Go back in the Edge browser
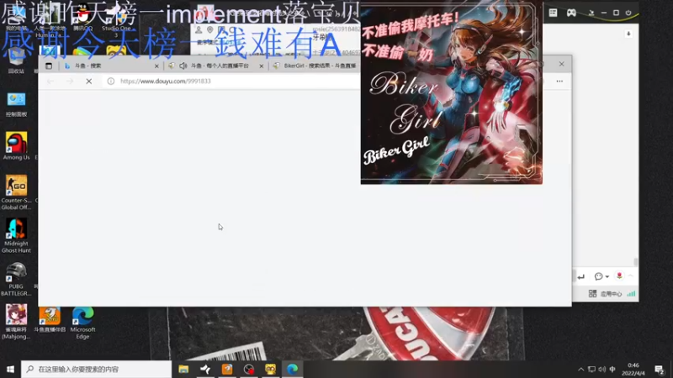The height and width of the screenshot is (378, 673). coord(50,81)
